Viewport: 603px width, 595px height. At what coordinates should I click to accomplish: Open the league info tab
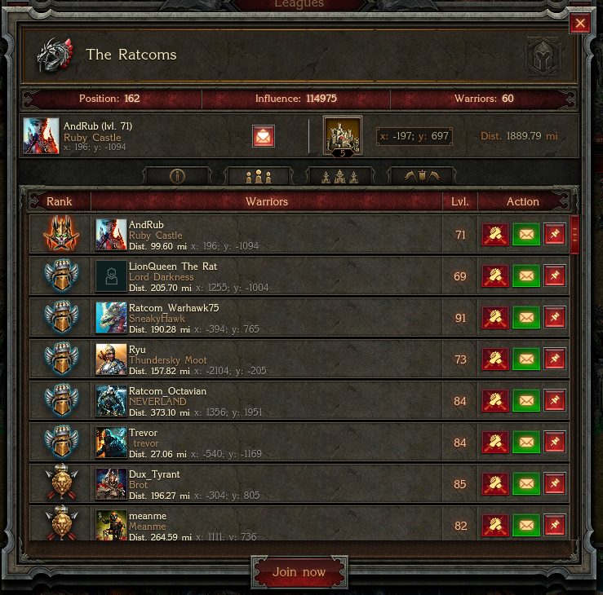[x=177, y=176]
